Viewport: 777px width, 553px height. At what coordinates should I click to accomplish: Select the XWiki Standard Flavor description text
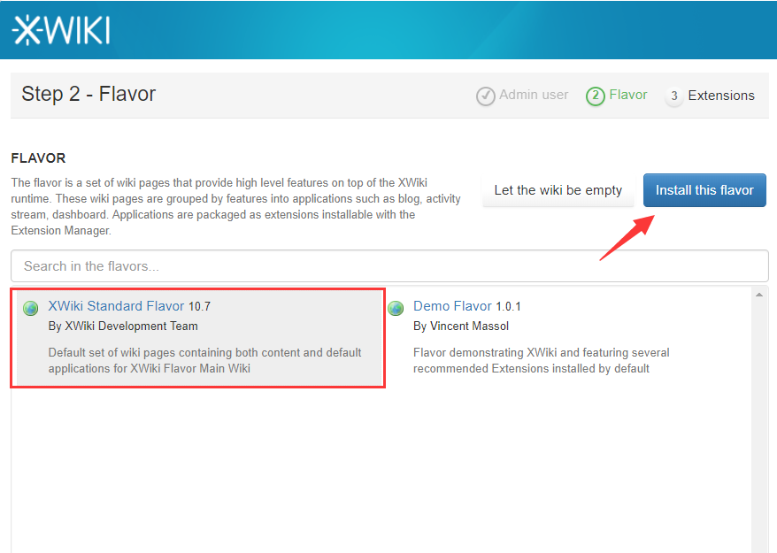[x=204, y=360]
